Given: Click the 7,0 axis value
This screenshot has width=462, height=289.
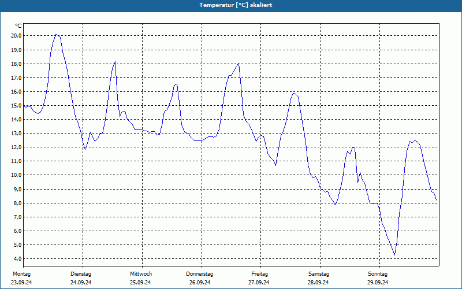Looking at the screenshot, I should (17, 217).
